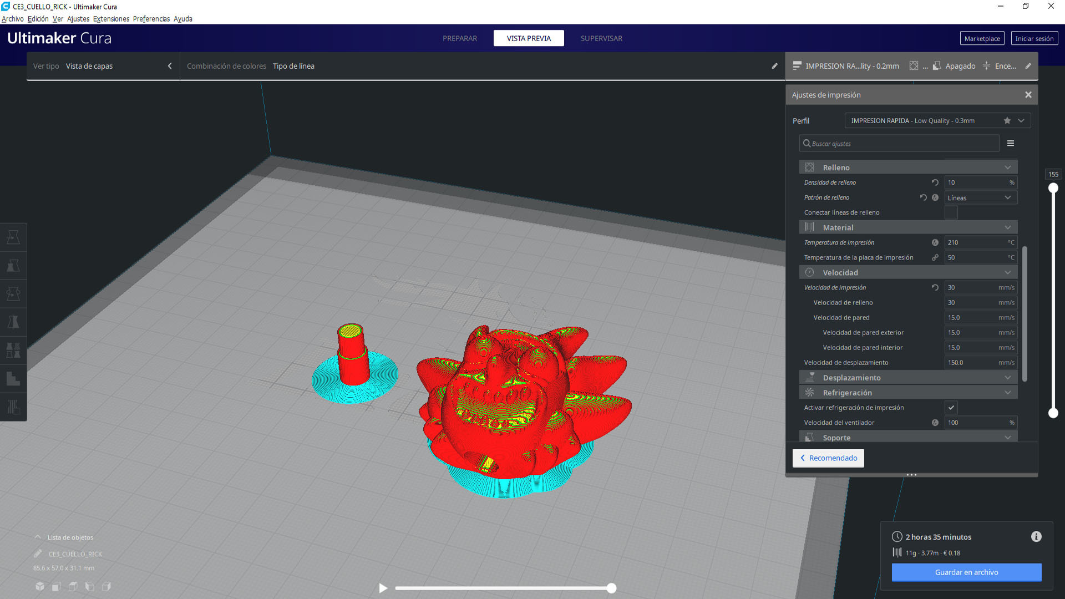Reset Densidad de relleno with the revert arrow
This screenshot has width=1065, height=599.
click(x=935, y=182)
